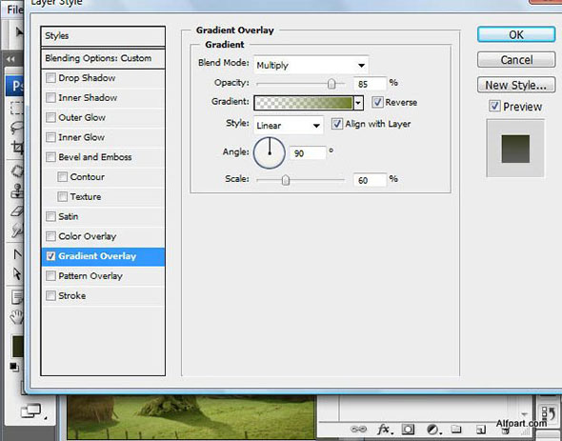Image resolution: width=562 pixels, height=441 pixels.
Task: Open the adjustment layer half-circle icon
Action: pyautogui.click(x=433, y=430)
